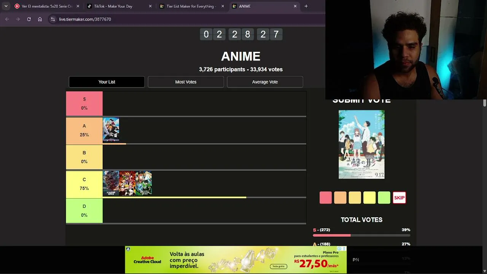Click the C tier 75% label cell

84,184
